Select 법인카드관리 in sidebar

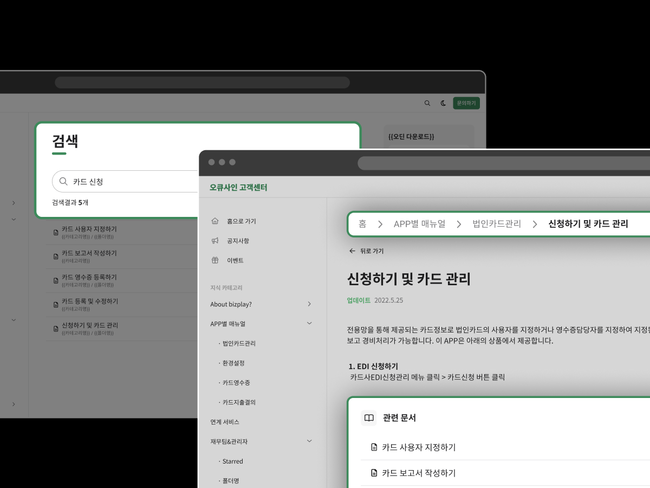tap(239, 343)
